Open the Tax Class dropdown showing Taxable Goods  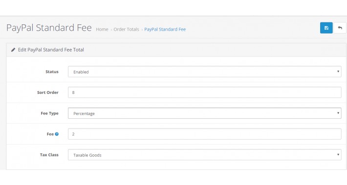click(204, 155)
